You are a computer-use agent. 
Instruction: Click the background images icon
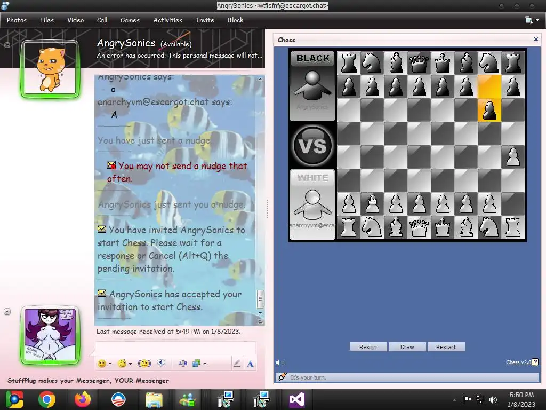196,364
